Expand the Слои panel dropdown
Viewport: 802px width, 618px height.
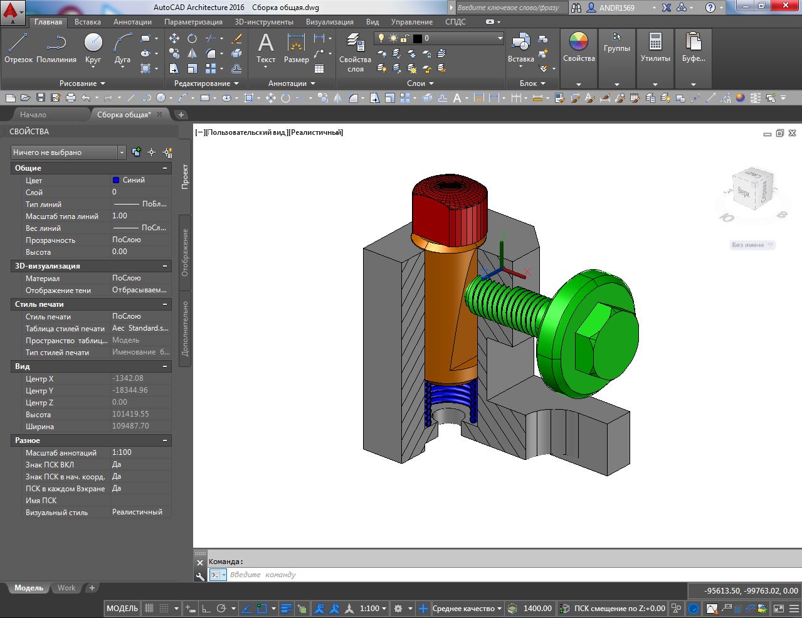[420, 83]
